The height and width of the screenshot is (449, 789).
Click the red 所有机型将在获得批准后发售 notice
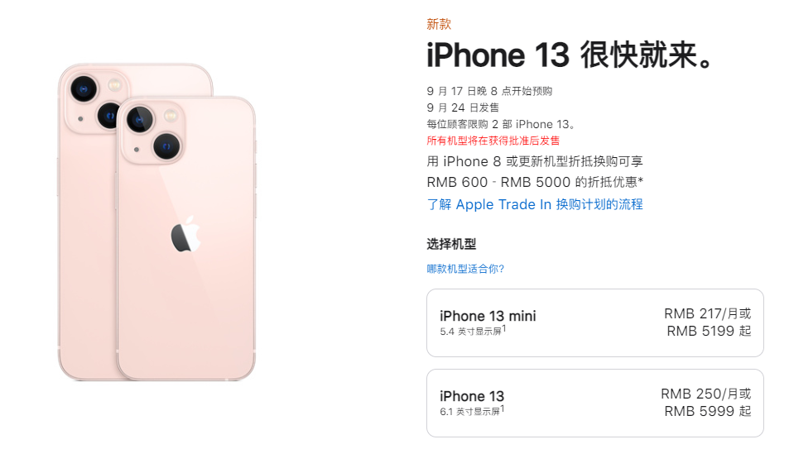[493, 141]
